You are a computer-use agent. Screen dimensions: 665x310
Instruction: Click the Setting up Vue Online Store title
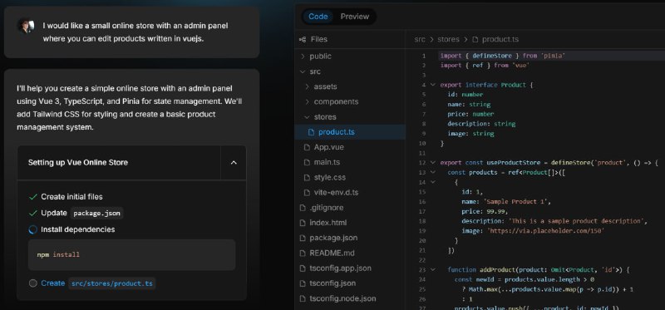click(x=78, y=162)
